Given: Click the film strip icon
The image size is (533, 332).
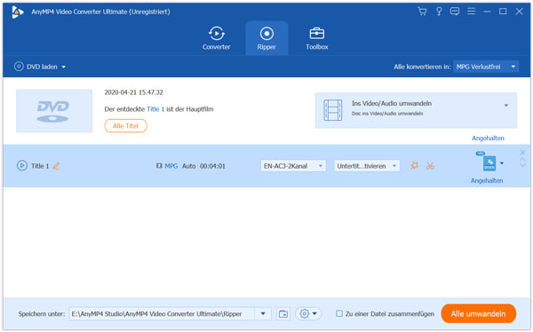Looking at the screenshot, I should [x=333, y=110].
